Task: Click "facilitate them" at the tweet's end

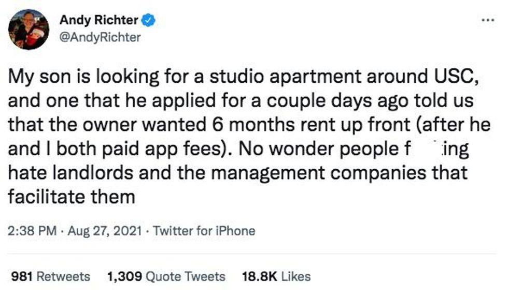Action: click(72, 197)
